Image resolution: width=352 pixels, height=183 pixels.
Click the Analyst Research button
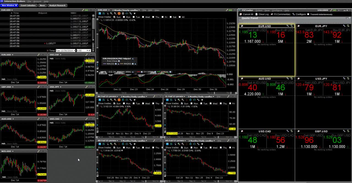[58, 5]
